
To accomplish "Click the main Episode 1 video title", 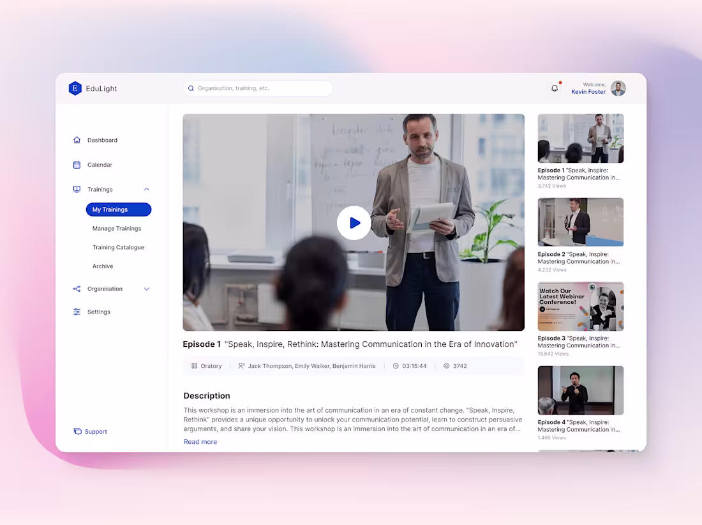I will pos(350,344).
